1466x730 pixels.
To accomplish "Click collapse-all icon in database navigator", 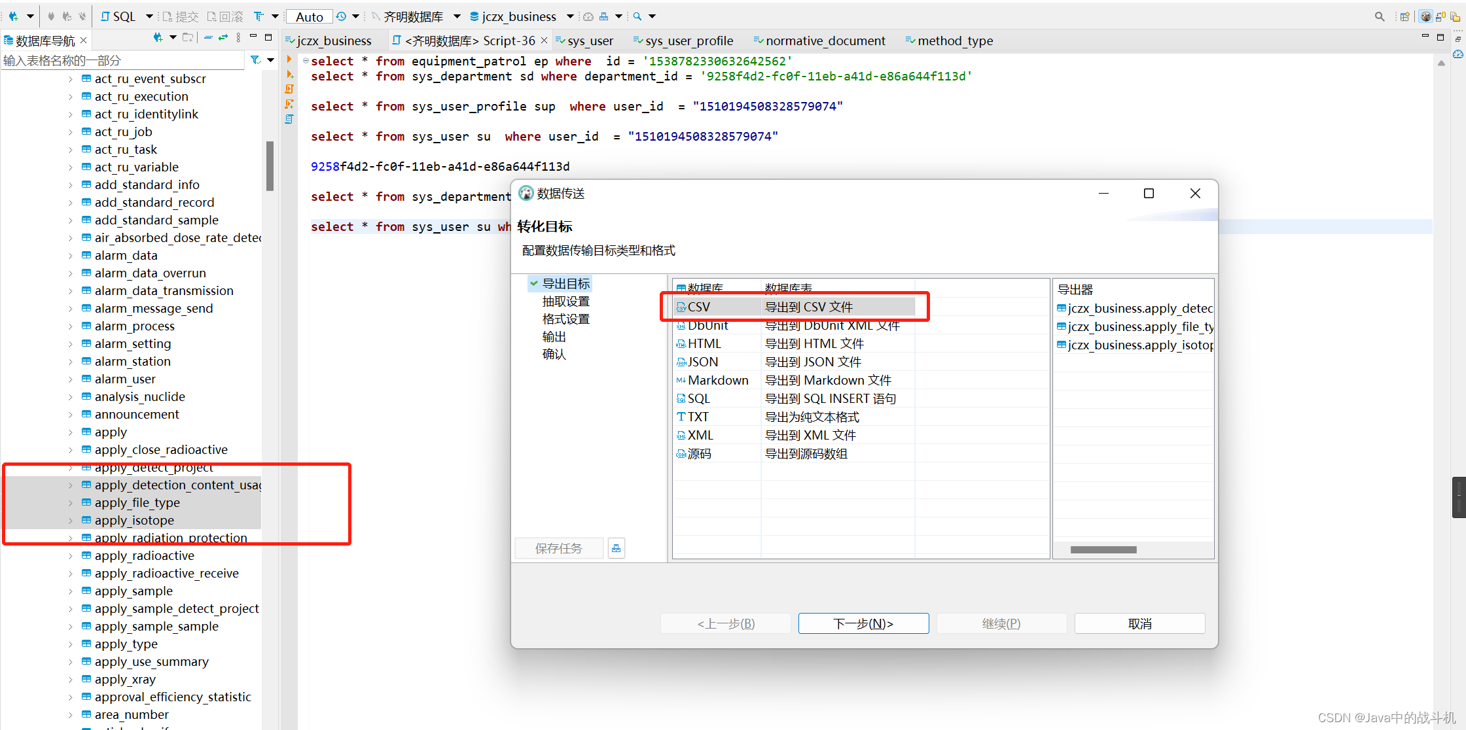I will coord(208,39).
